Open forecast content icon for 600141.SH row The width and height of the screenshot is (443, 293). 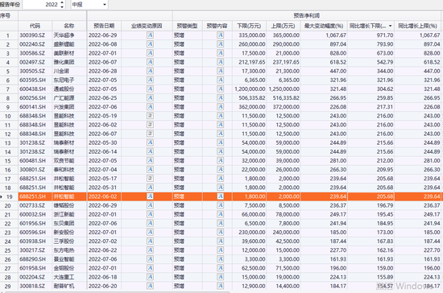[x=220, y=107]
